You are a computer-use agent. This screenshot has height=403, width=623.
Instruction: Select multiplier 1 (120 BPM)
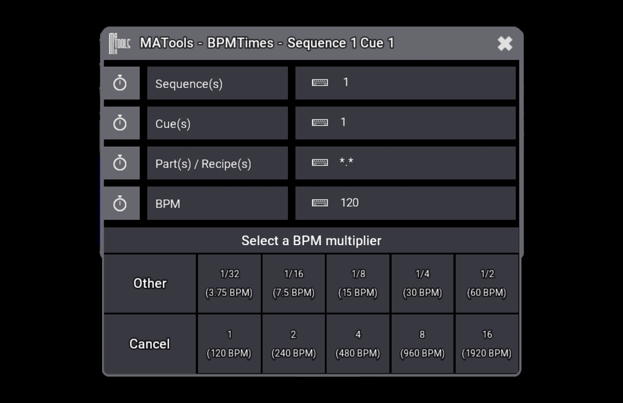(229, 344)
